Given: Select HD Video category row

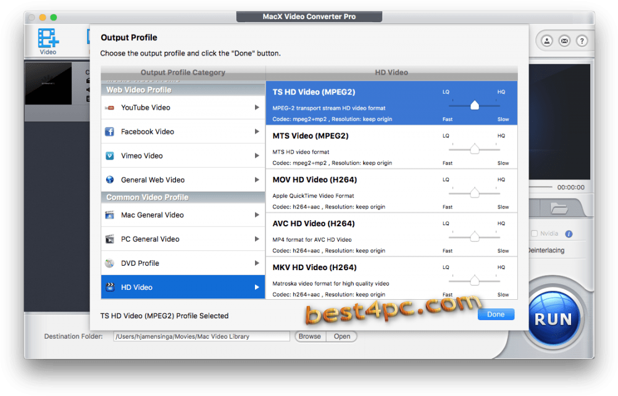Looking at the screenshot, I should pyautogui.click(x=183, y=287).
